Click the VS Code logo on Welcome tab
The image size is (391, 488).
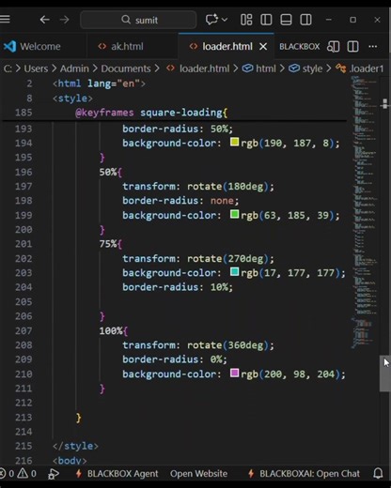coord(9,47)
